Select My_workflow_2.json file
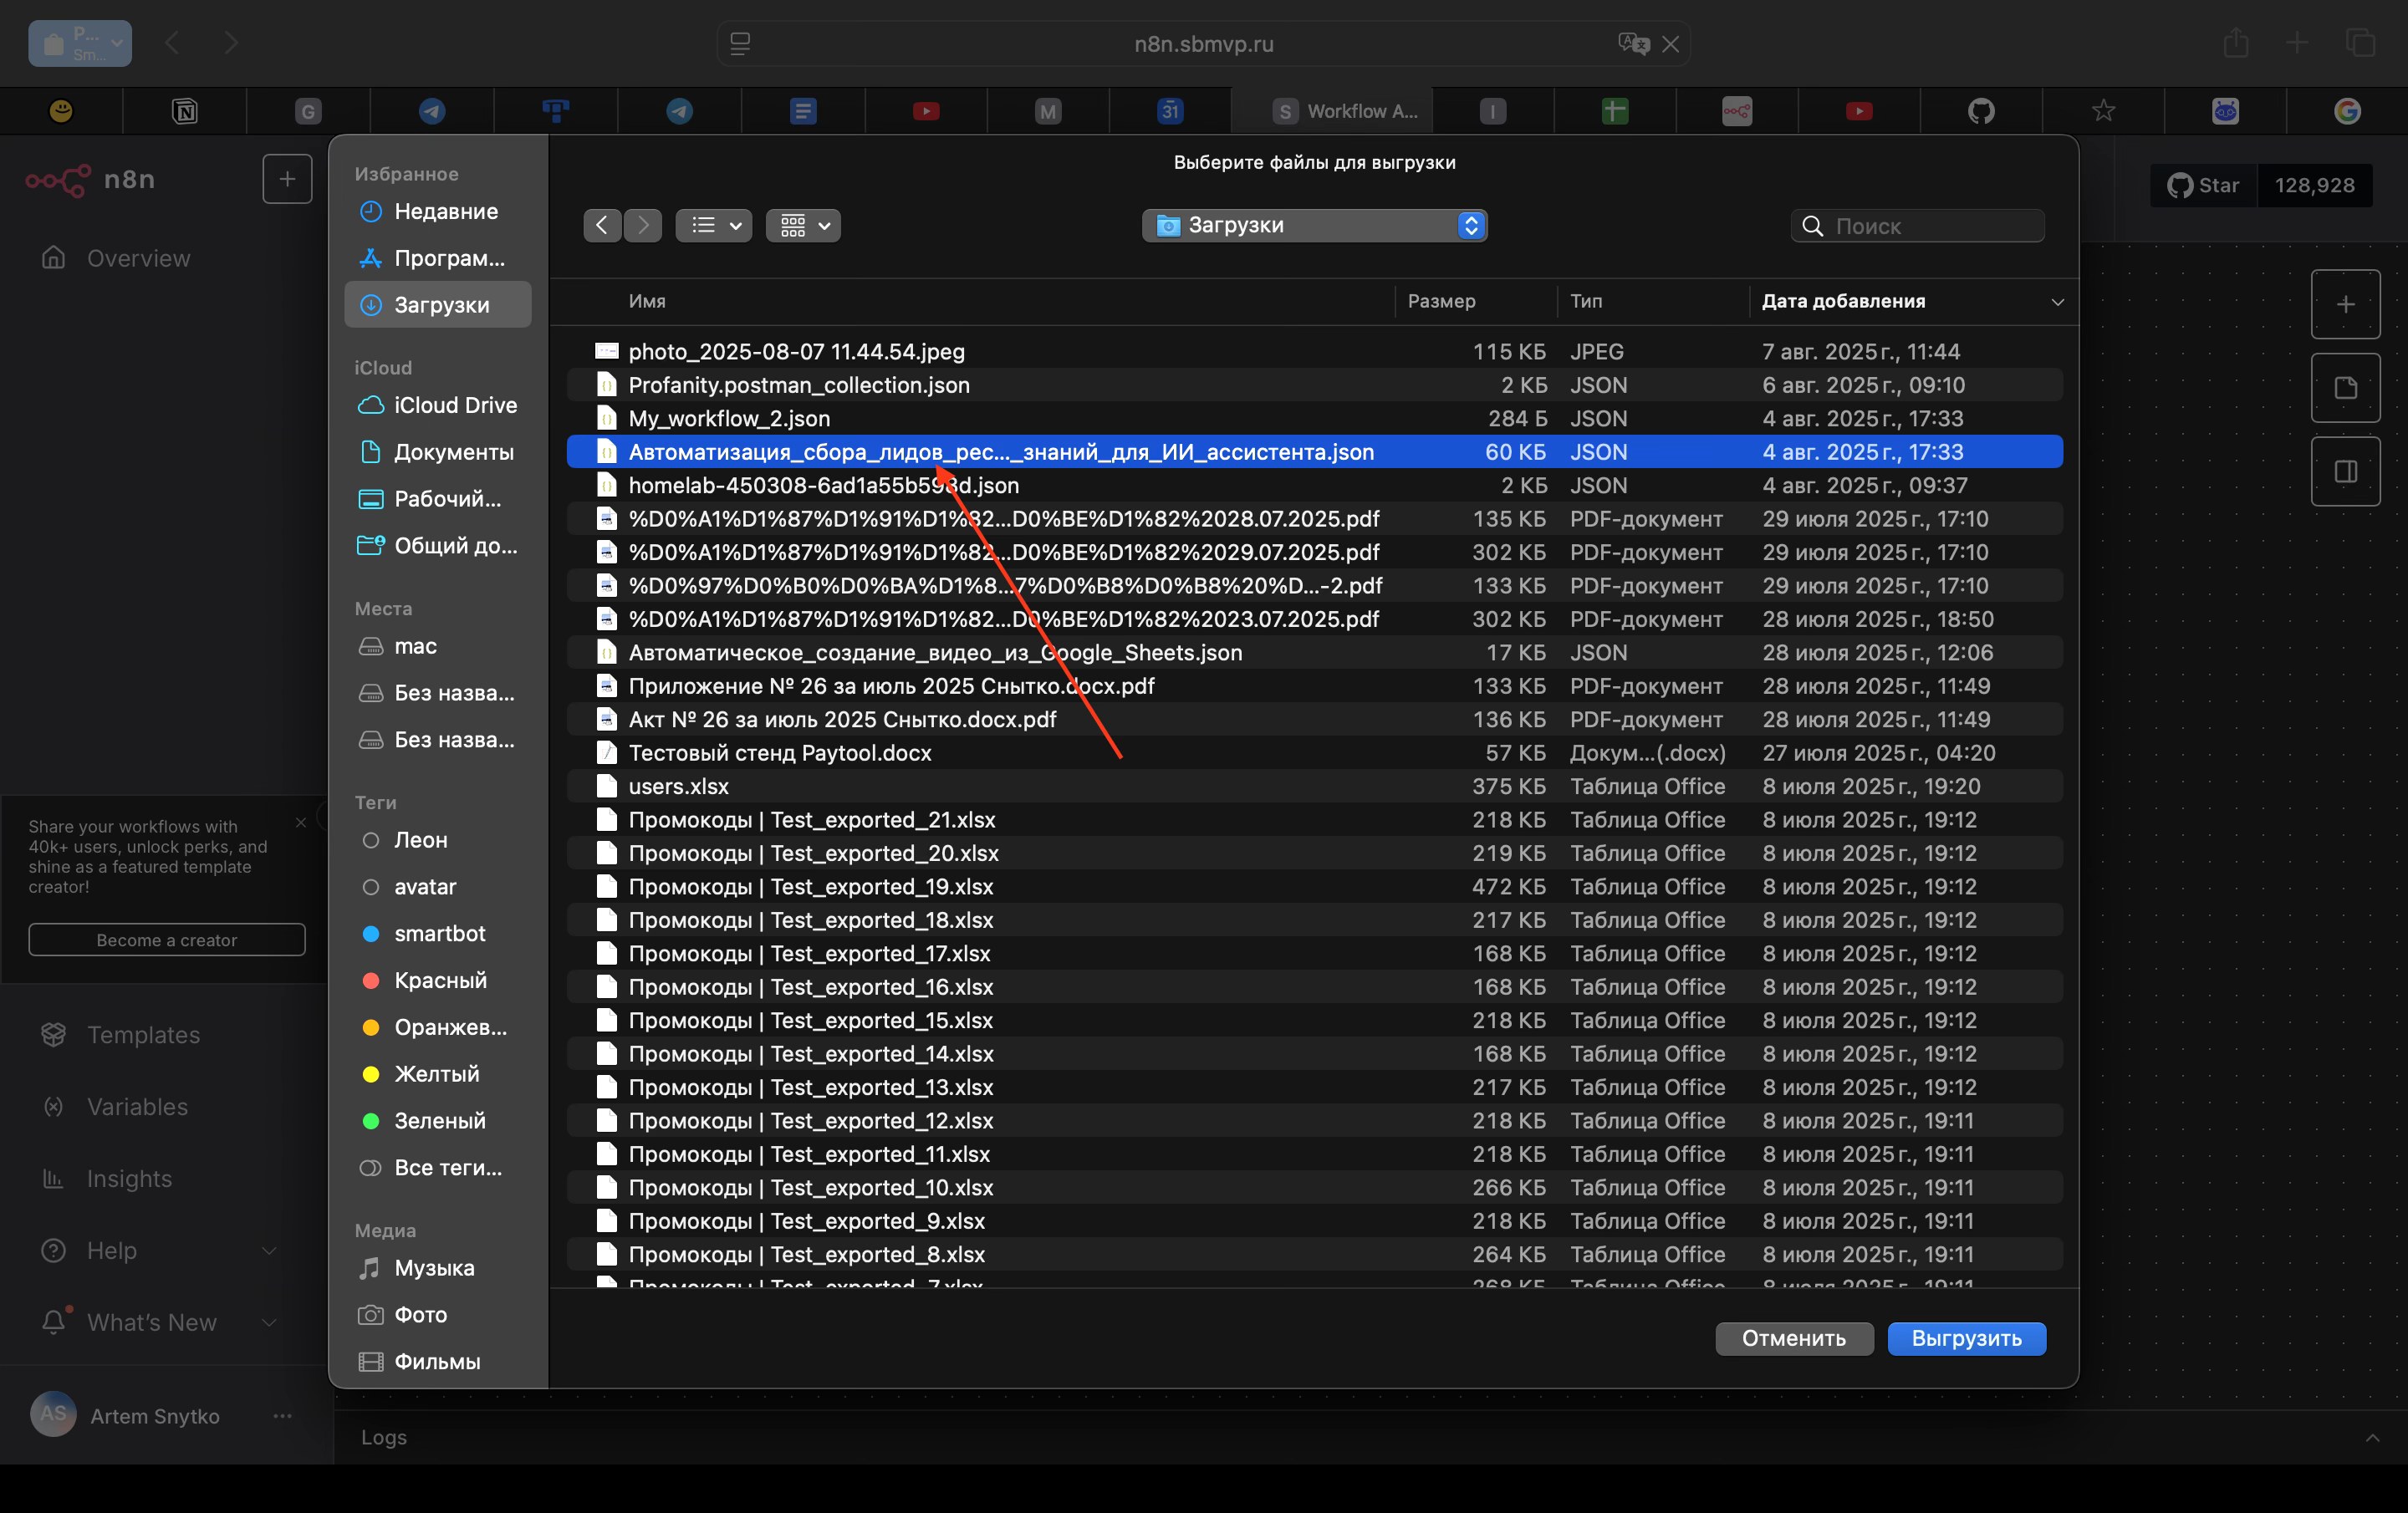 coord(729,418)
